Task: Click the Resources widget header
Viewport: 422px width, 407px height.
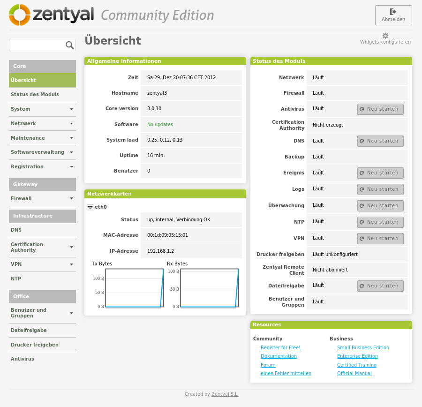Action: pyautogui.click(x=331, y=324)
